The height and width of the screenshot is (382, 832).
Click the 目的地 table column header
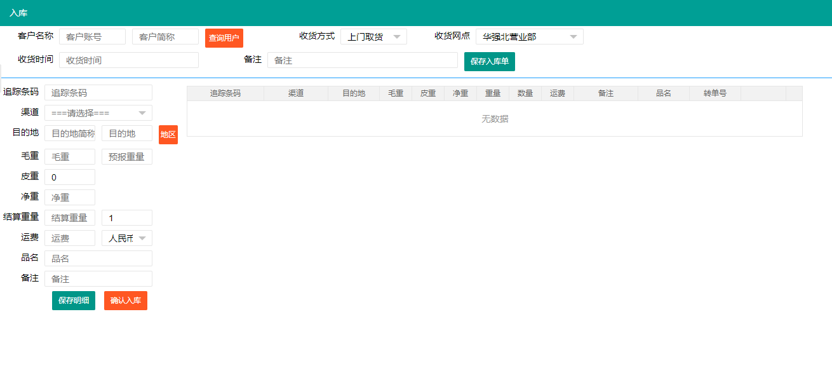tap(354, 93)
